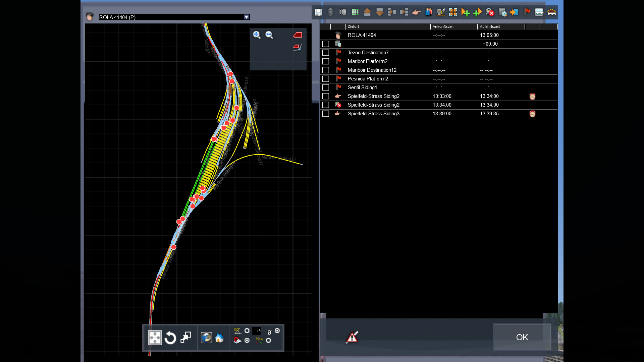Click the OK button

[x=522, y=337]
